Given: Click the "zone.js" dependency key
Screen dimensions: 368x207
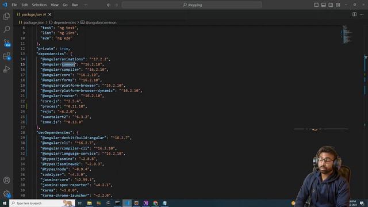Looking at the screenshot, I should [x=50, y=122].
